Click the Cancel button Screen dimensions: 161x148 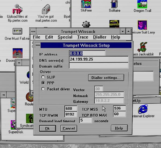69,128
